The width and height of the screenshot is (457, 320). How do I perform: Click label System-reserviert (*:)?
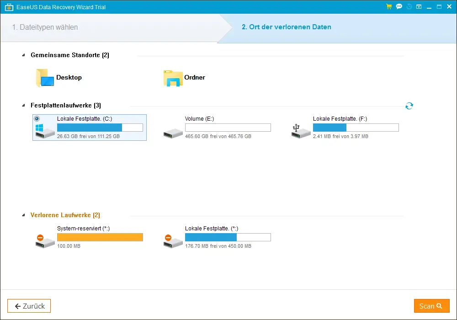click(83, 229)
